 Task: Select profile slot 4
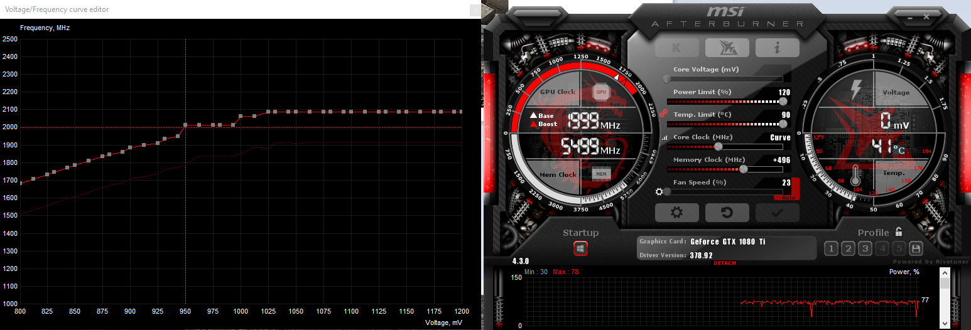(x=882, y=249)
